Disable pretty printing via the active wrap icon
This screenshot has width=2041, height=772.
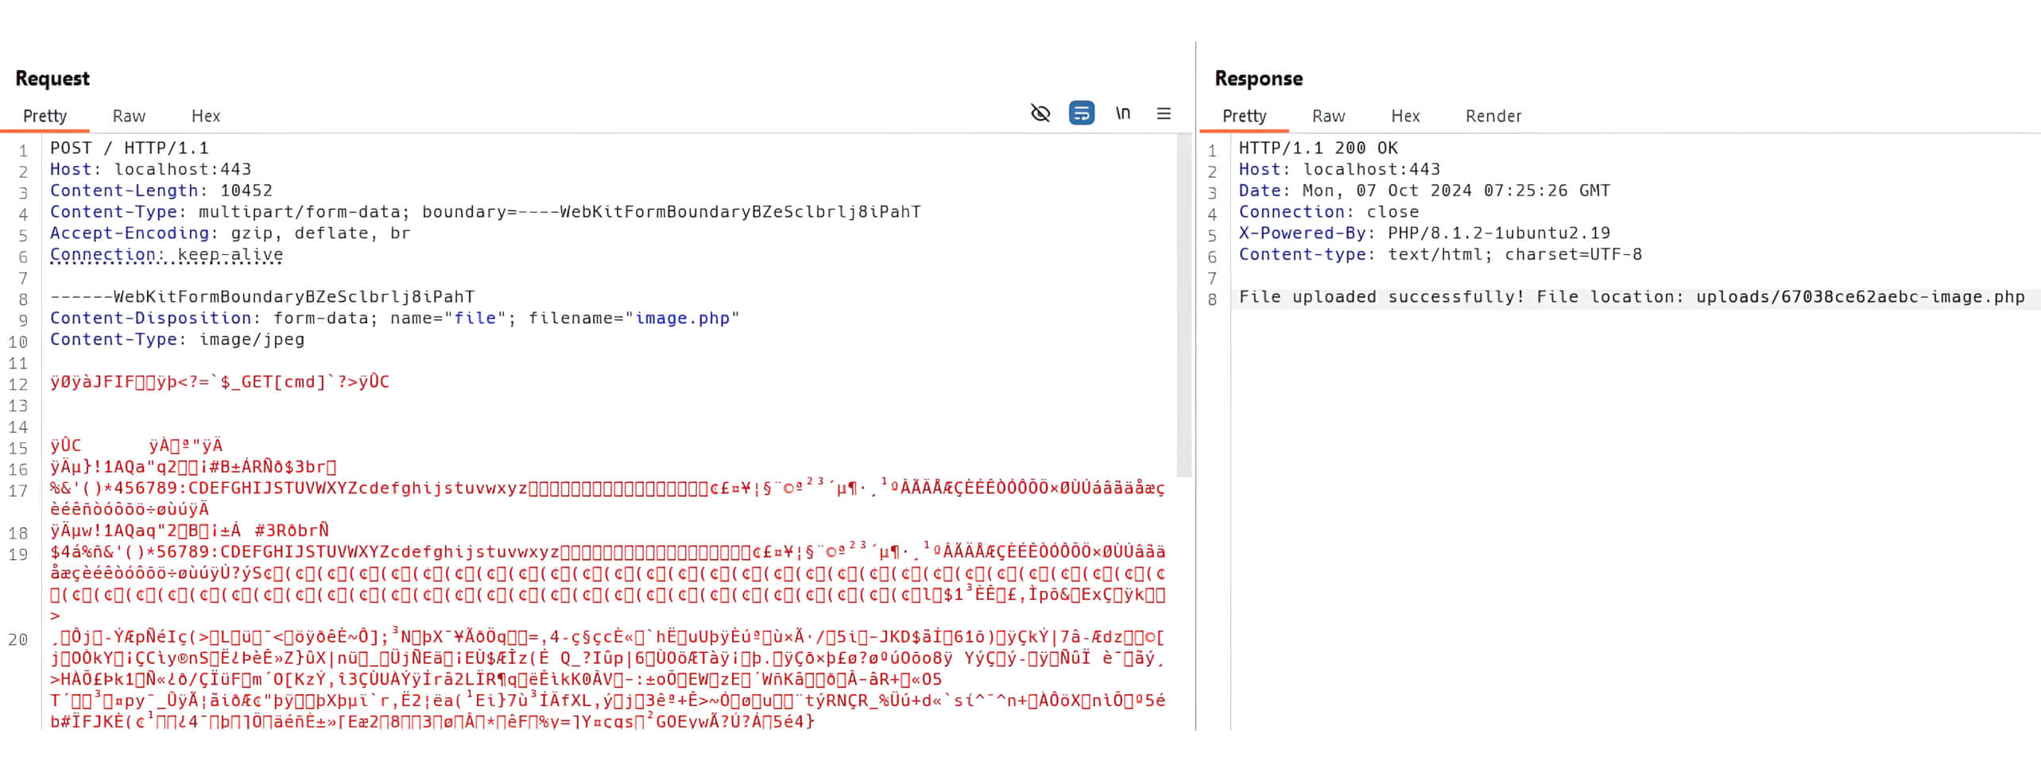click(1082, 114)
